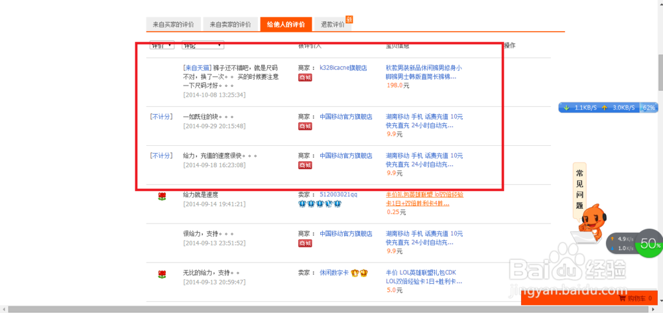Open 中国移动官方旗舰店 in the 很给力，支持 row
The width and height of the screenshot is (663, 313).
click(x=346, y=233)
